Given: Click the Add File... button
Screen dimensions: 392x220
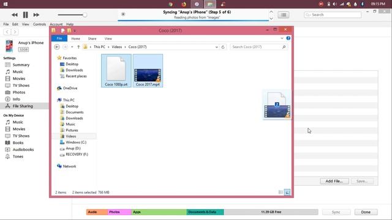Looking at the screenshot, I should pyautogui.click(x=334, y=181).
